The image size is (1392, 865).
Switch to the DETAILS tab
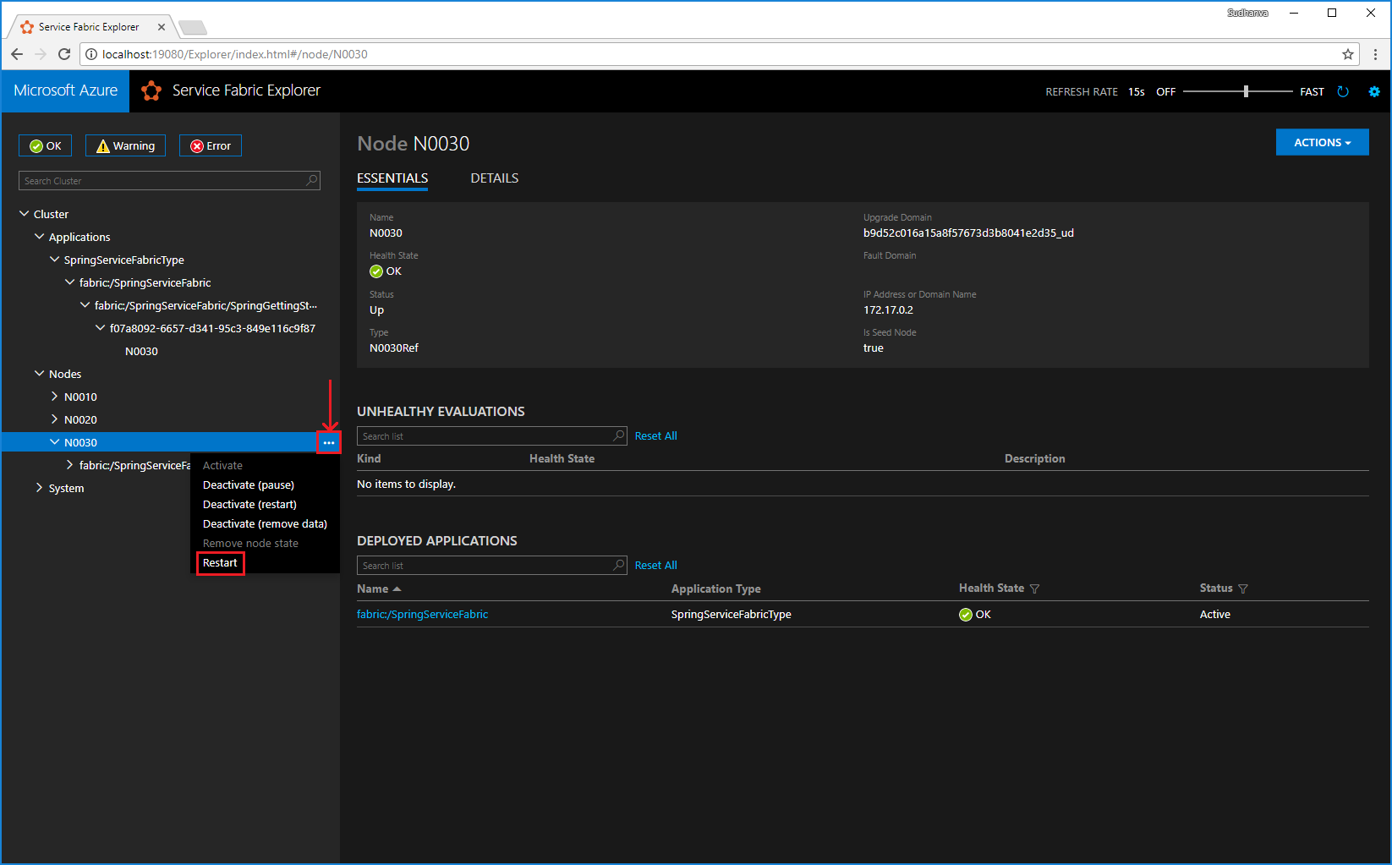pyautogui.click(x=495, y=178)
